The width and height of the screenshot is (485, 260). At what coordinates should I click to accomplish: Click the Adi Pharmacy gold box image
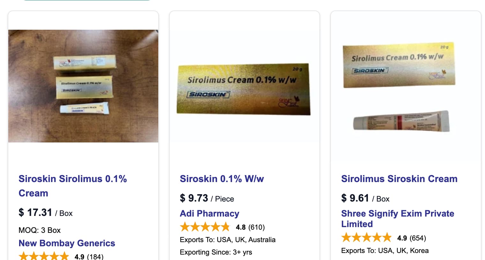click(x=243, y=89)
